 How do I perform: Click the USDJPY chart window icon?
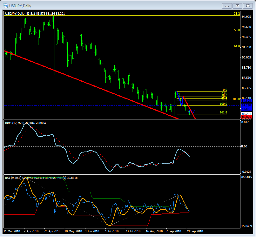tap(4, 5)
